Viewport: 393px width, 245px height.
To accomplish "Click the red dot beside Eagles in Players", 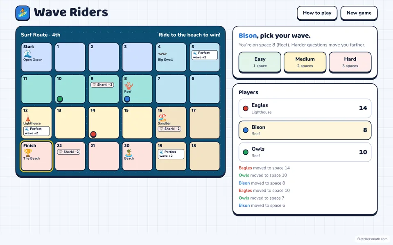I will pyautogui.click(x=246, y=108).
